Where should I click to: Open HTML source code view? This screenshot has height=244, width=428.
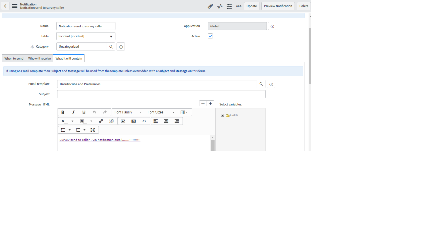pyautogui.click(x=144, y=121)
